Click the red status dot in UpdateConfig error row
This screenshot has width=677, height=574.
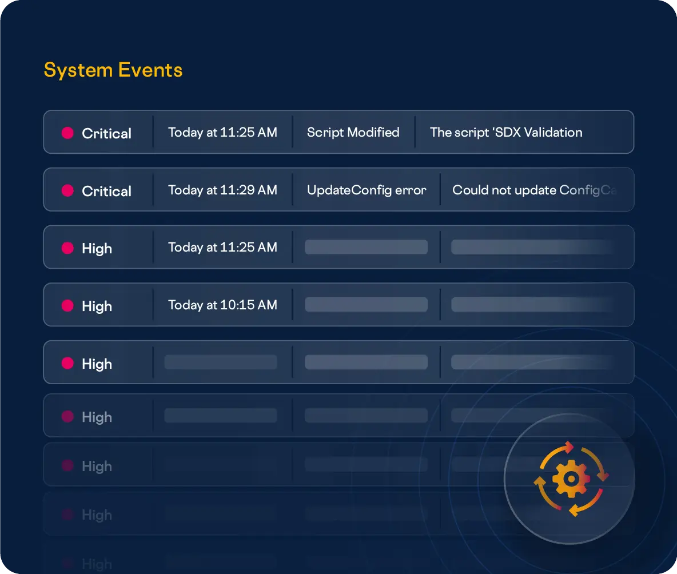(67, 190)
